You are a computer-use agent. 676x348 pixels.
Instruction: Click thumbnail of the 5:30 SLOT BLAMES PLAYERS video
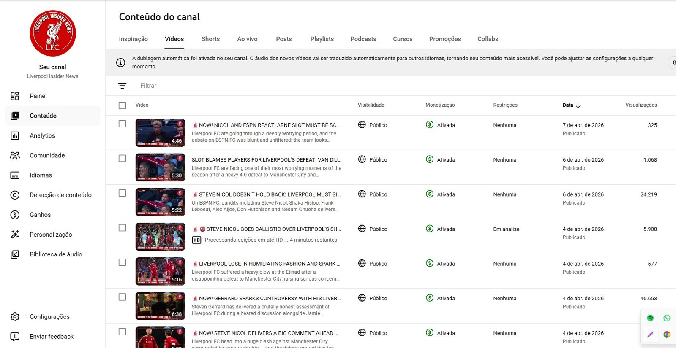tap(160, 167)
